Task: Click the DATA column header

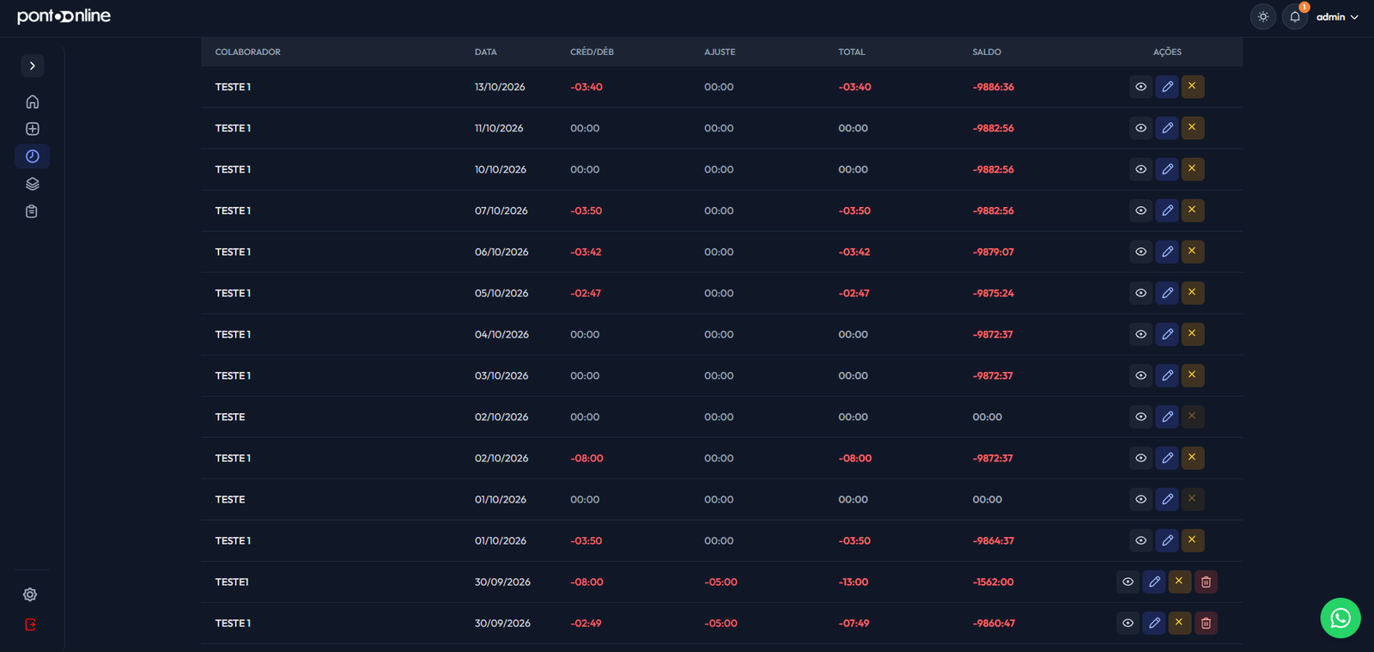Action: point(486,52)
